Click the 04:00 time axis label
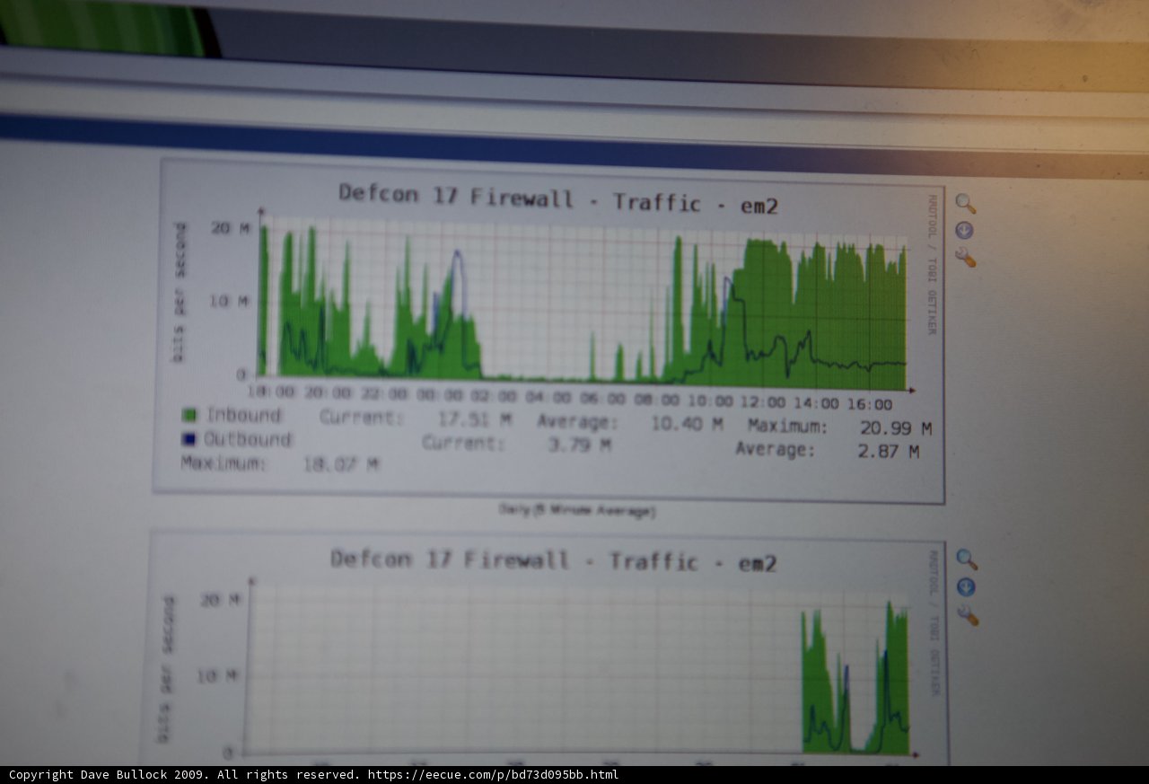 tap(549, 397)
